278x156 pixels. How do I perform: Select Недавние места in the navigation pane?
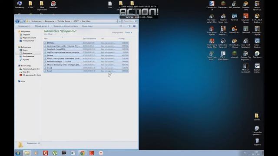[x=29, y=38]
